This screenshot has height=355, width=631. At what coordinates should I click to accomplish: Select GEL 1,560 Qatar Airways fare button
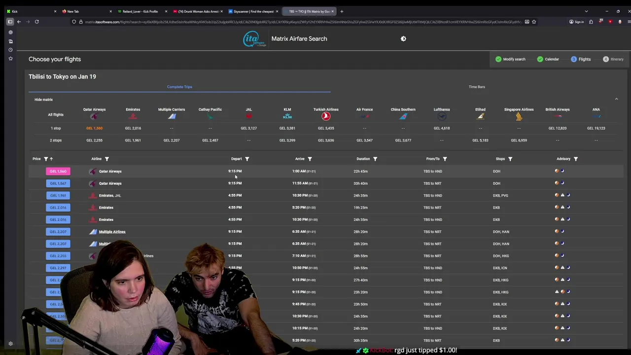click(58, 171)
